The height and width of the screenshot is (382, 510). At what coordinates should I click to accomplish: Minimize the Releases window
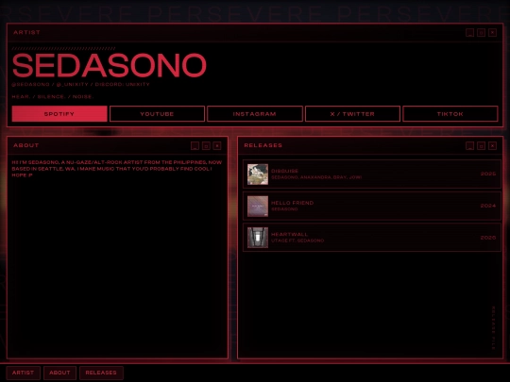469,145
